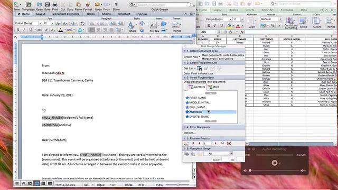Image resolution: width=338 pixels, height=190 pixels.
Task: Open the Tables tab in Word
Action: (x=90, y=14)
